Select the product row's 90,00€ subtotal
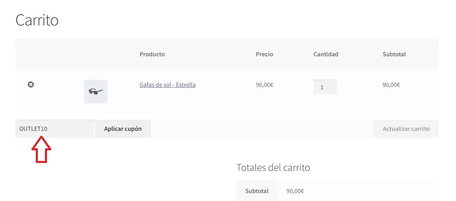Screen dimensions: 456x201 [x=391, y=85]
